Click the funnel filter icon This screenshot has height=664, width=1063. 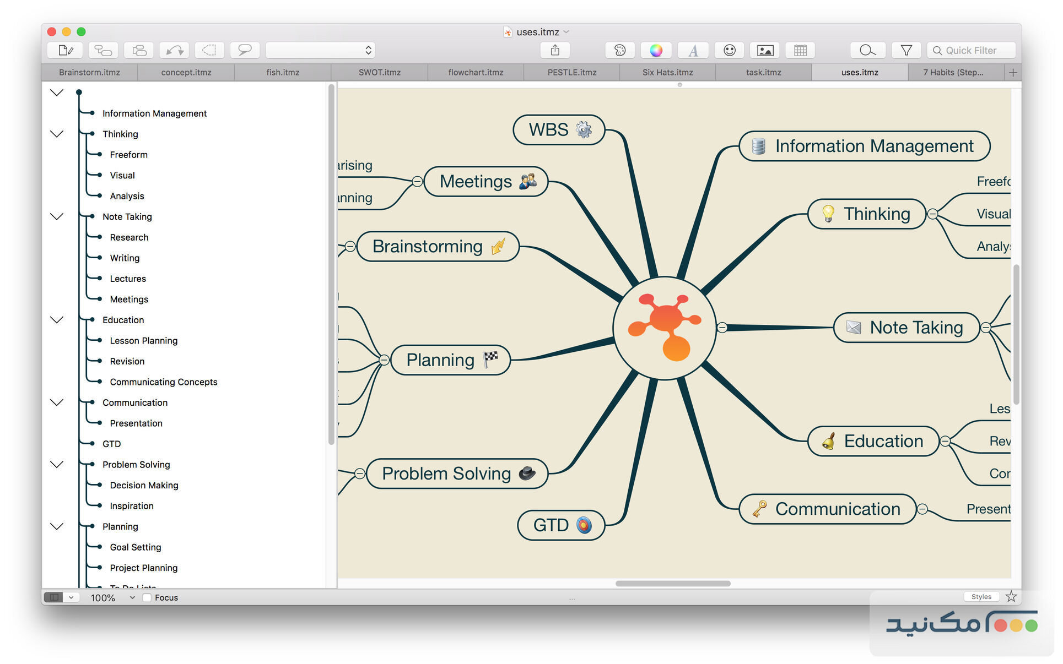[x=906, y=51]
